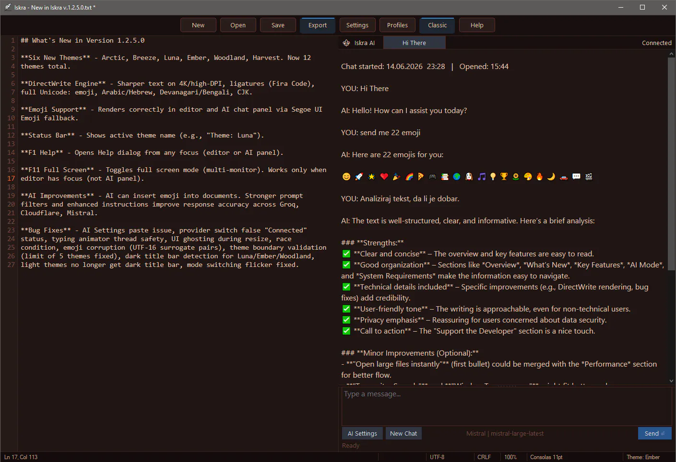This screenshot has width=676, height=462.
Task: Select the 'Hi There' chat tab
Action: (x=414, y=43)
